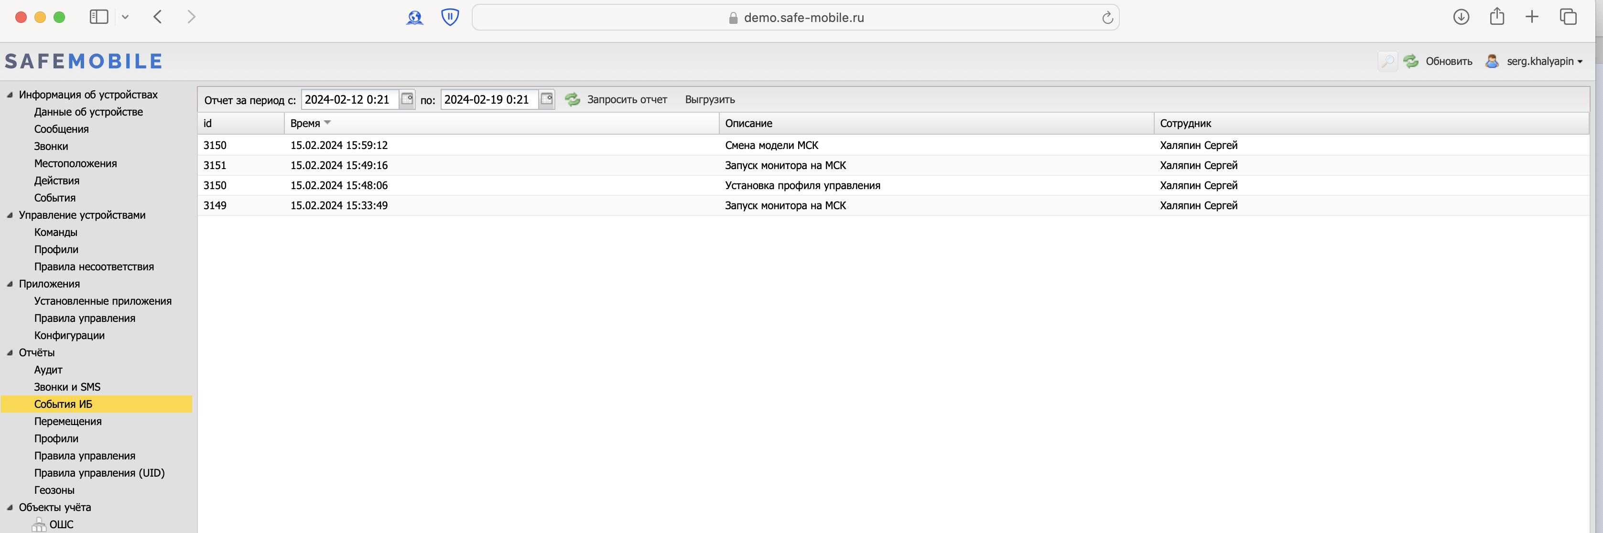
Task: Click the ОШС organization structure icon
Action: pos(39,524)
